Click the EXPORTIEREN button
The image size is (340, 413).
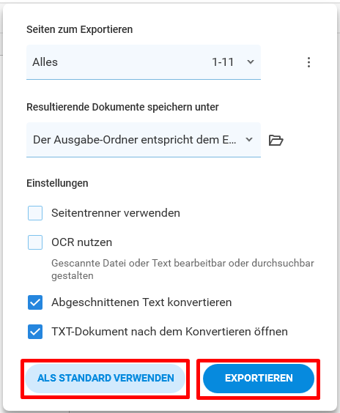tap(259, 379)
